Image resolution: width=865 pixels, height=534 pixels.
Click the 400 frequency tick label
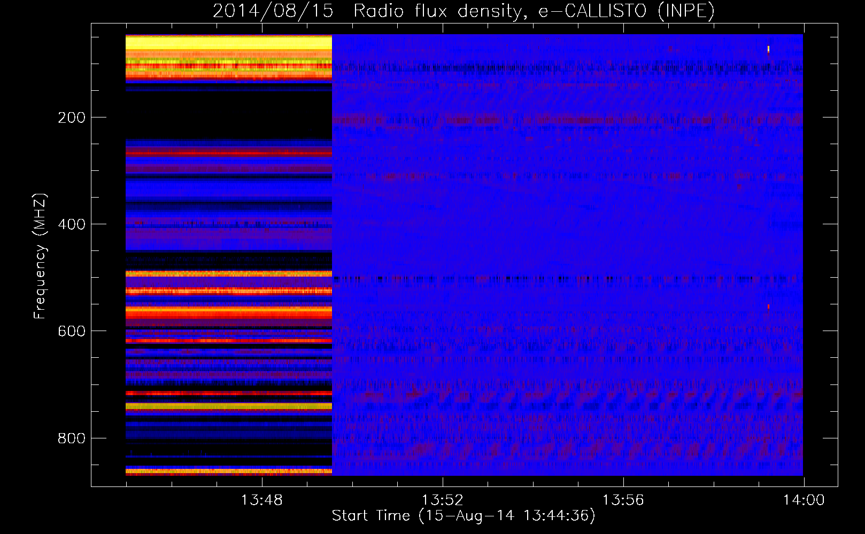coord(72,224)
